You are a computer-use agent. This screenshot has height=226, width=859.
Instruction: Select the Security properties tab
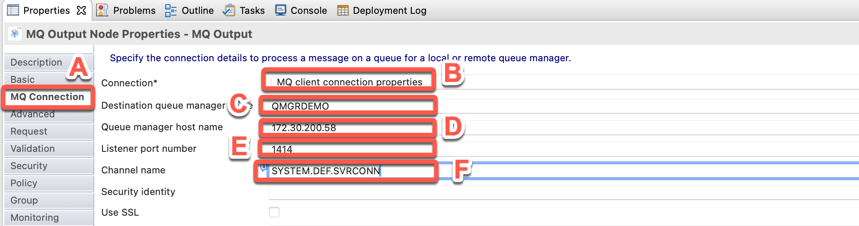[x=29, y=166]
